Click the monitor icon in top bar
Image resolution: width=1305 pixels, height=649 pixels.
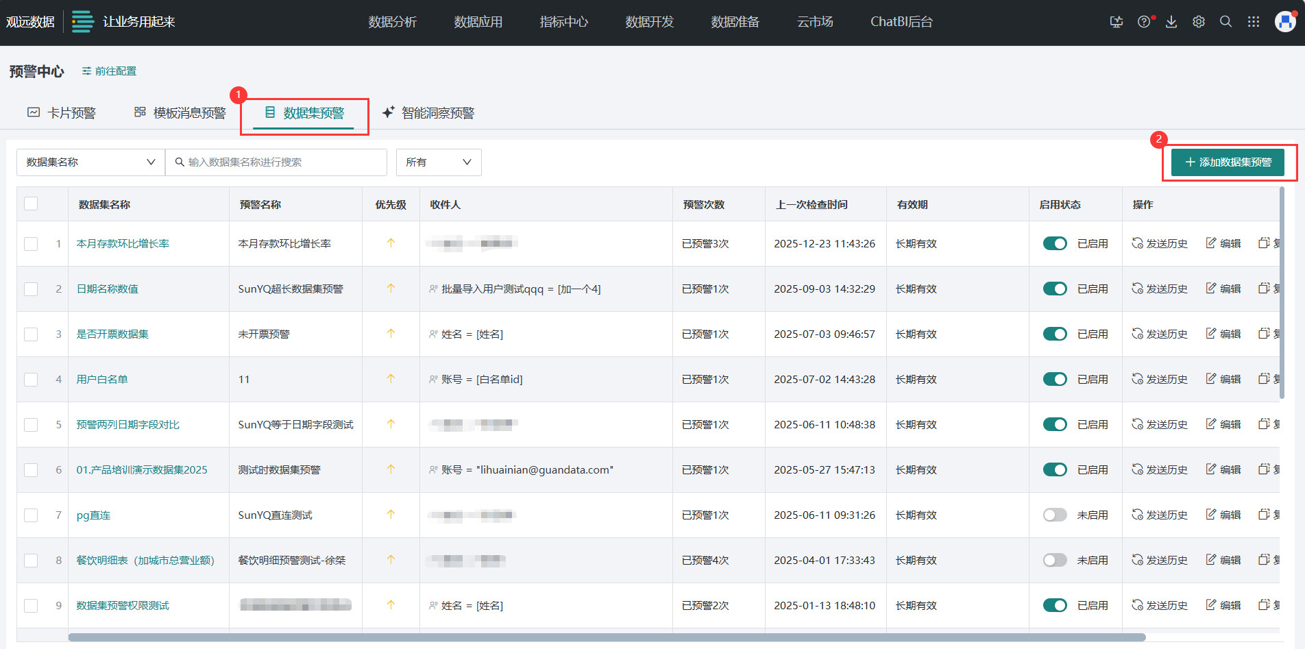coord(1116,22)
